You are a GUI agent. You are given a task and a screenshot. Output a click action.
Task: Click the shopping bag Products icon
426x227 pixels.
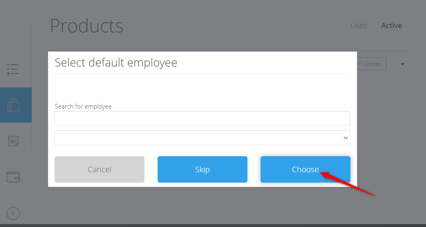tap(13, 105)
